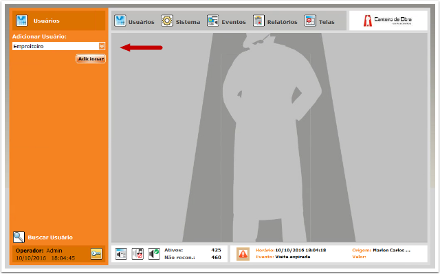The width and height of the screenshot is (440, 274).
Task: Click the Canteiro de Obra logo
Action: click(388, 21)
